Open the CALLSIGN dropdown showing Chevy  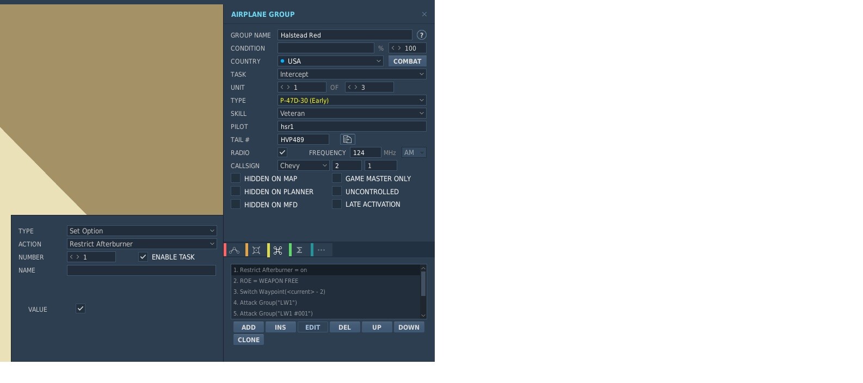[x=303, y=165]
